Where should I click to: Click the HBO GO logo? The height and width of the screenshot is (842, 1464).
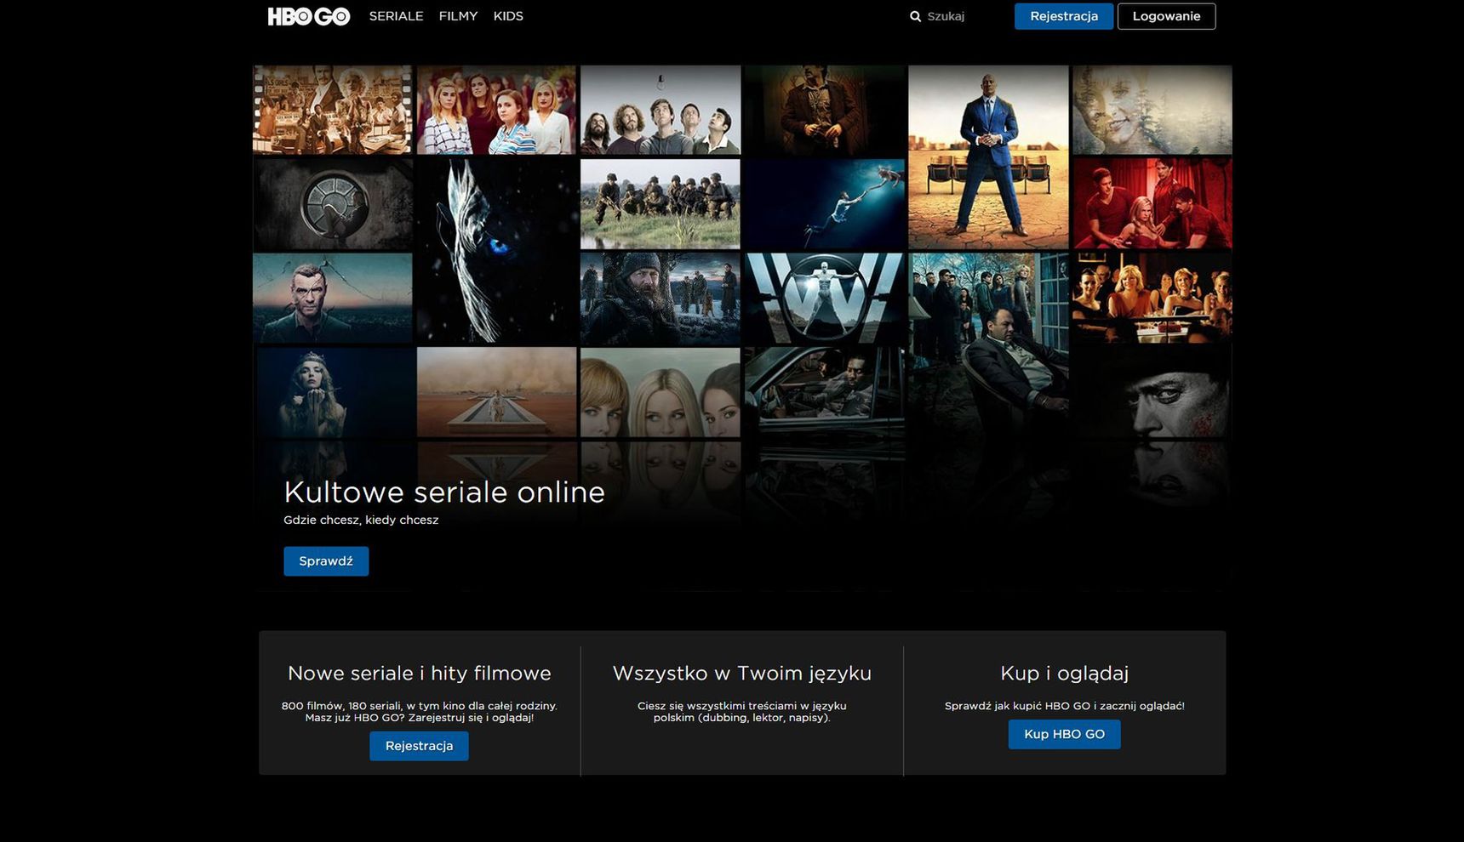pyautogui.click(x=308, y=16)
